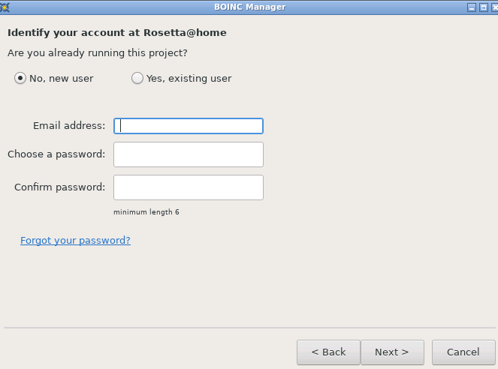The width and height of the screenshot is (498, 369).
Task: Click the 'Are you already running this project?' text
Action: pos(98,53)
